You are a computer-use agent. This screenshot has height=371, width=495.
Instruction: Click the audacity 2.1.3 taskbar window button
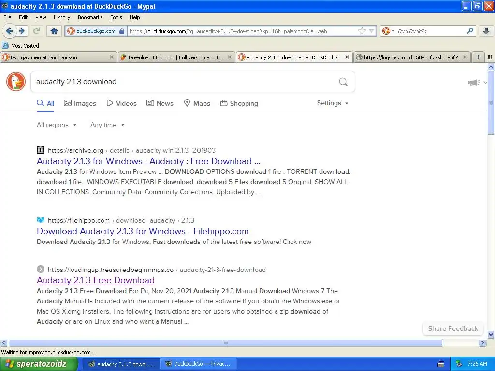point(120,364)
